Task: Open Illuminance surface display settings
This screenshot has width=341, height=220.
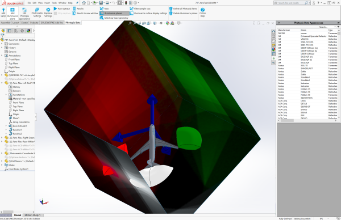Action: (148, 13)
